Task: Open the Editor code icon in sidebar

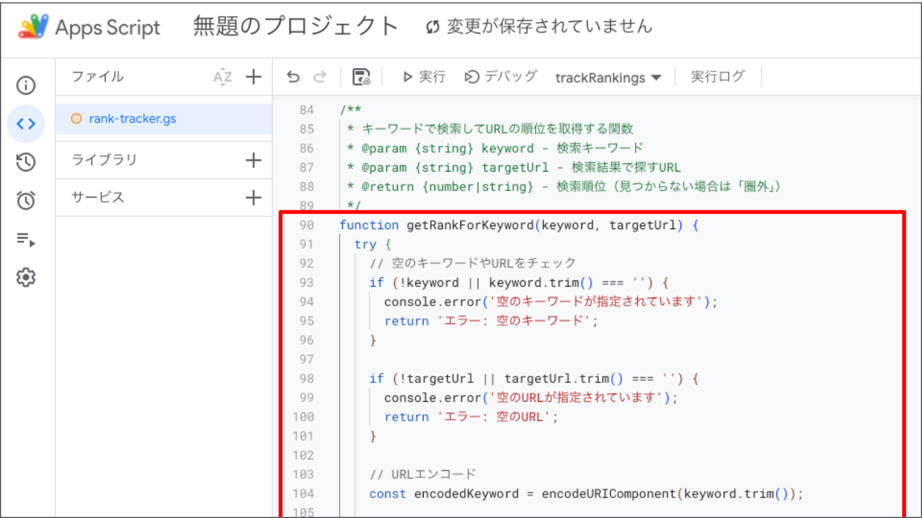Action: pos(26,124)
